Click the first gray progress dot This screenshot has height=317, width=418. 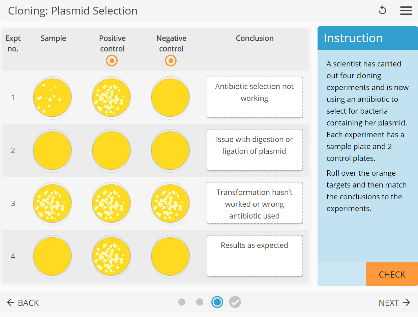coord(182,302)
